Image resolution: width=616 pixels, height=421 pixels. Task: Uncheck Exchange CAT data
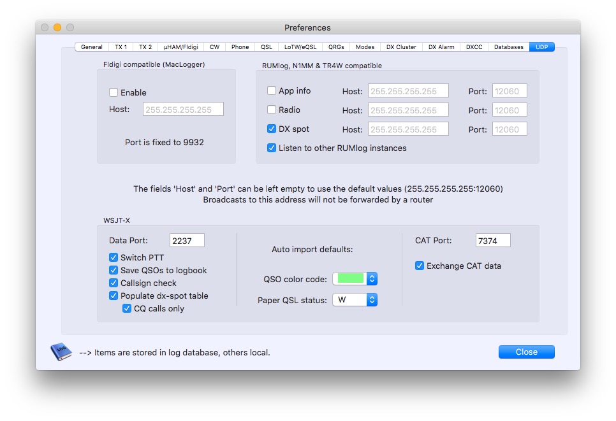[x=420, y=266]
